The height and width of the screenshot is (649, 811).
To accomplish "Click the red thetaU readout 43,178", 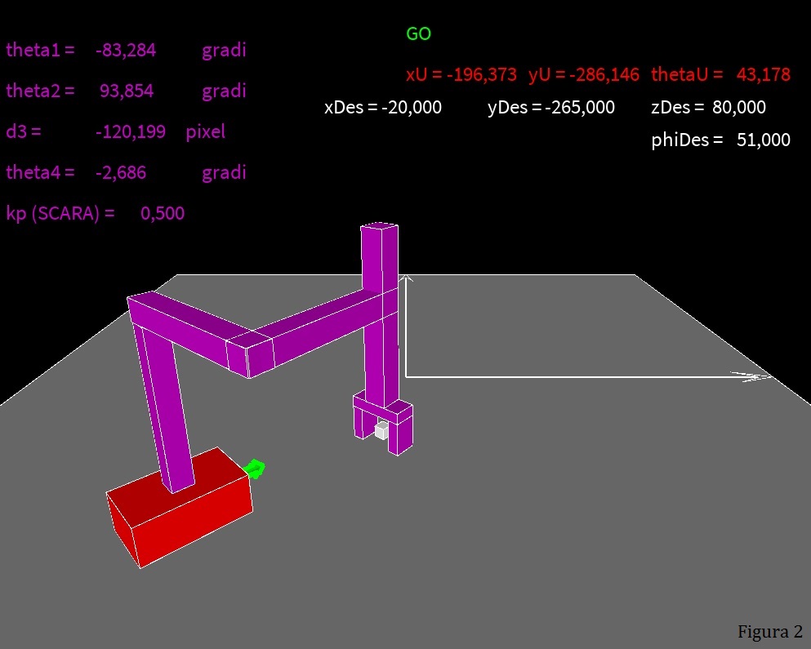I will pyautogui.click(x=763, y=75).
